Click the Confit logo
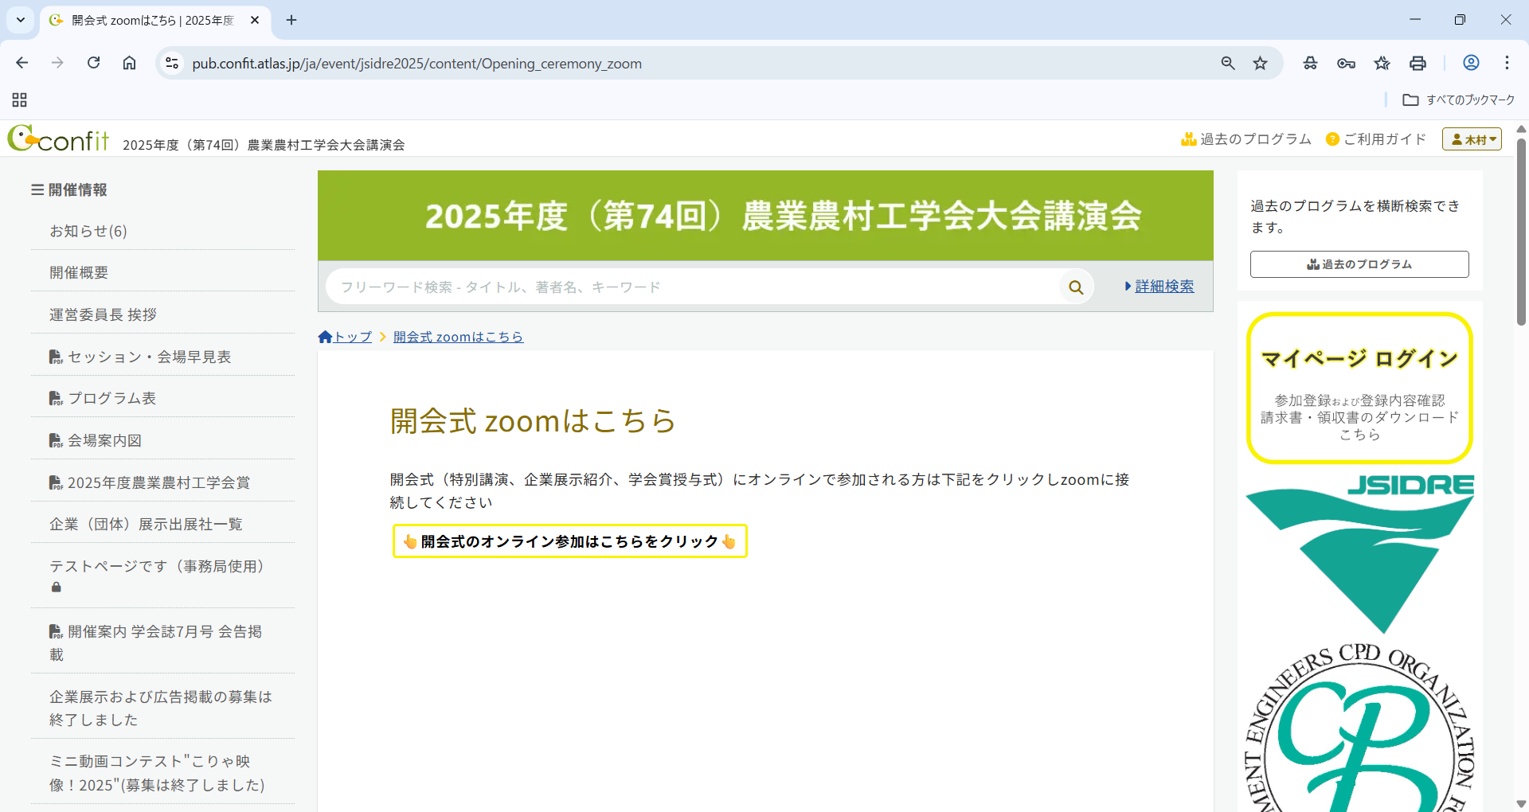 point(58,139)
